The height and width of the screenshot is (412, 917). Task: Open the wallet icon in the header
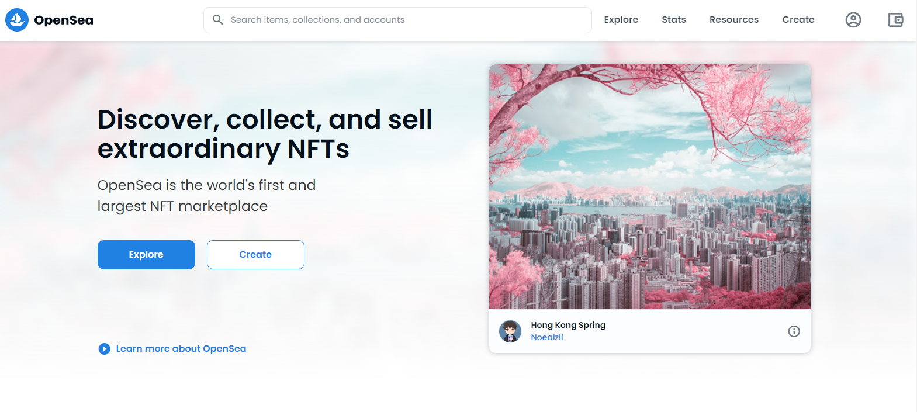click(x=895, y=20)
